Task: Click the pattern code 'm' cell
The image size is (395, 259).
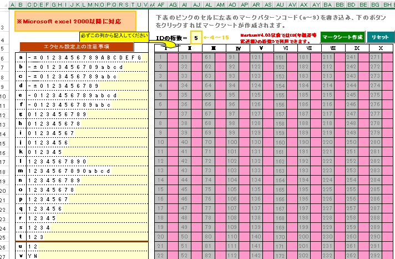Action: click(x=21, y=171)
